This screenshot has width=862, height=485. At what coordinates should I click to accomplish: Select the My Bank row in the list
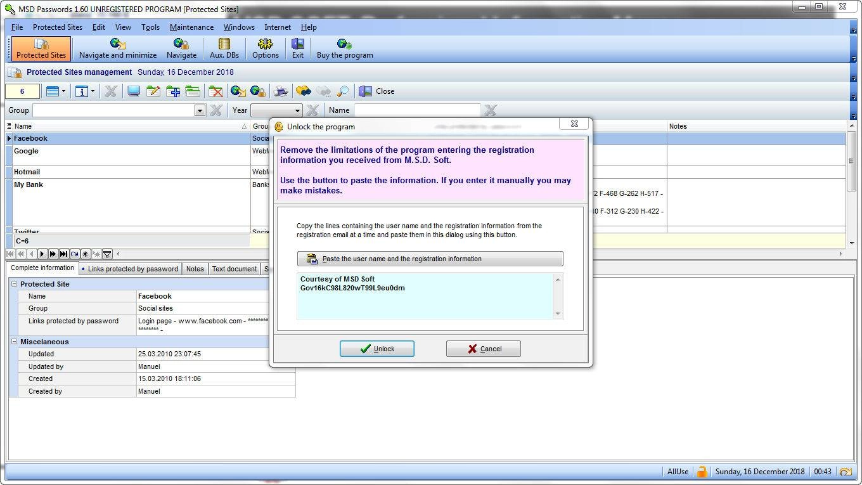(132, 202)
